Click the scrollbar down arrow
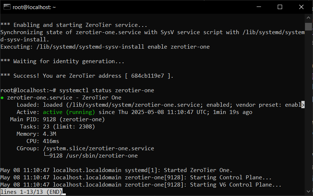The image size is (313, 196). click(308, 191)
